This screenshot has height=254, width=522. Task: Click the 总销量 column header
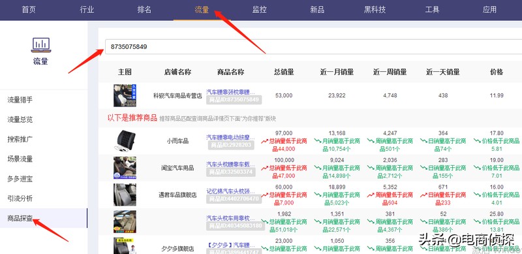284,72
